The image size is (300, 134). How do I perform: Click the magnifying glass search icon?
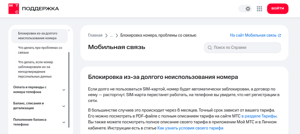click(x=209, y=47)
